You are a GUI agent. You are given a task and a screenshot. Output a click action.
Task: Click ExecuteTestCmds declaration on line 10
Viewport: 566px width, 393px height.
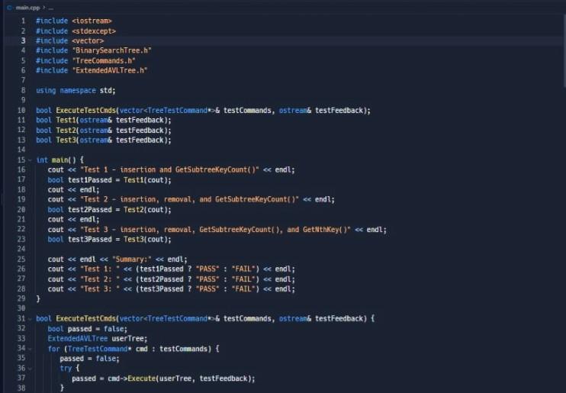tap(86, 110)
